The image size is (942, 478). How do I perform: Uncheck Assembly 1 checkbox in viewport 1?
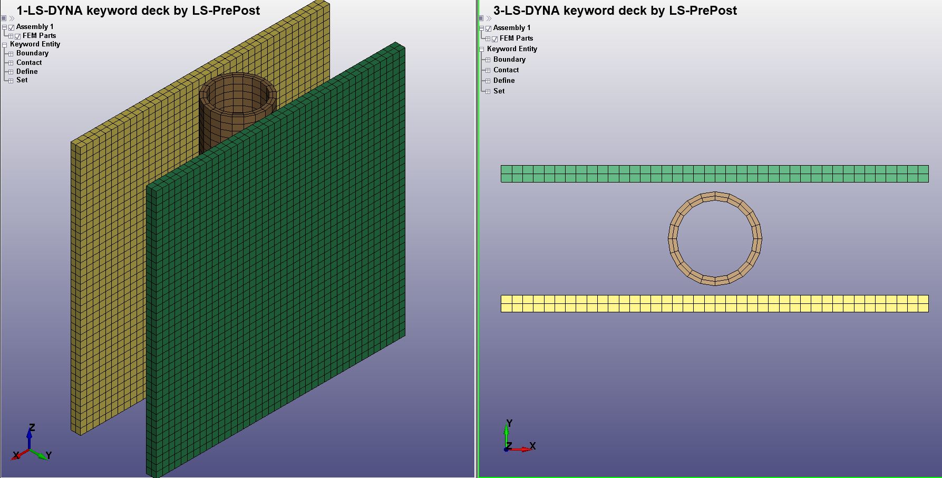coord(11,27)
